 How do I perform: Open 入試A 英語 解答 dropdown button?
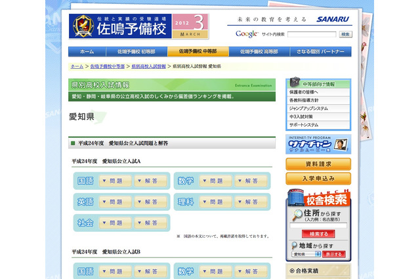coord(150,202)
